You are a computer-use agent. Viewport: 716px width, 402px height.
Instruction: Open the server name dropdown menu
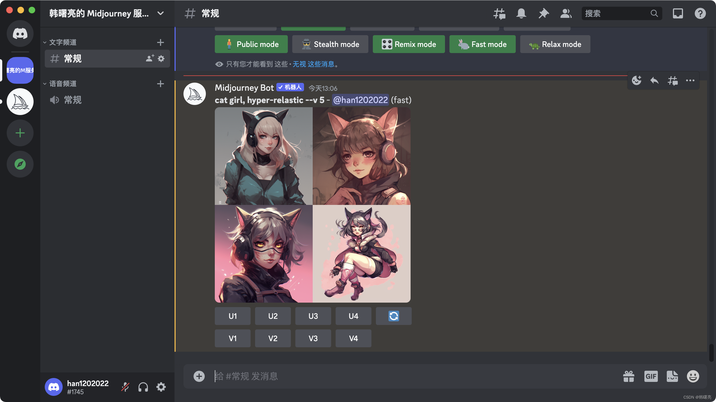tap(161, 13)
